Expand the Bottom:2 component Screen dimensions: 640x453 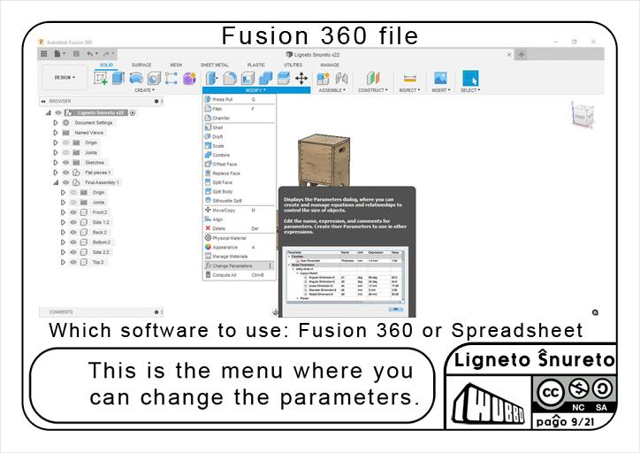63,242
